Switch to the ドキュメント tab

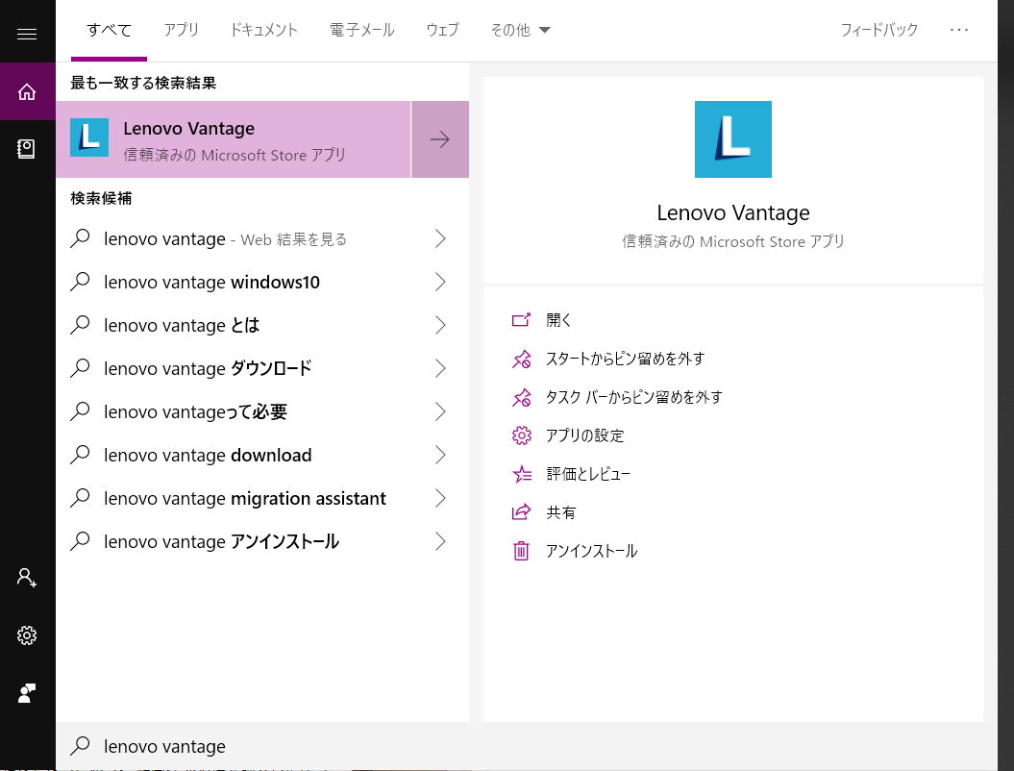(264, 30)
